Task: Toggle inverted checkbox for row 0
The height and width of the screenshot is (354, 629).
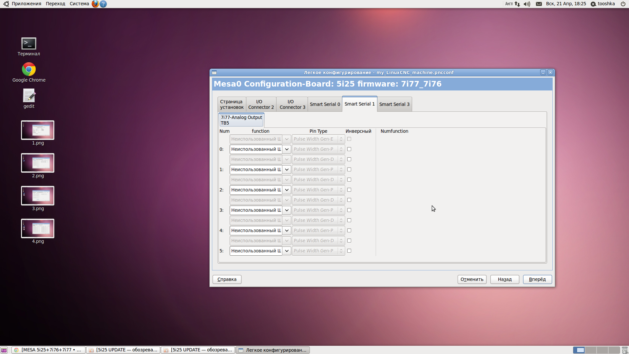Action: tap(349, 149)
